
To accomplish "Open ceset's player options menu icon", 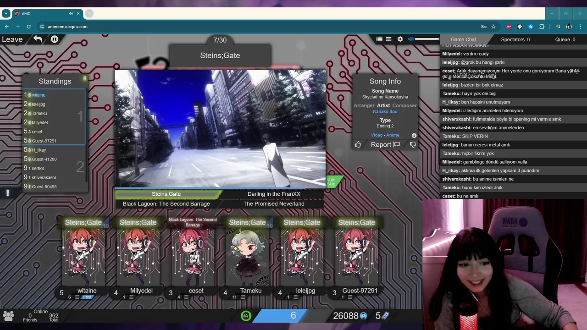I will (186, 297).
